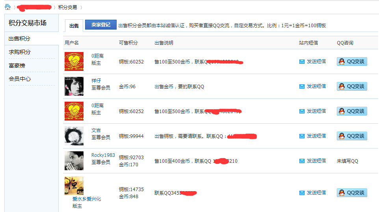Image resolution: width=379 pixels, height=212 pixels.
Task: Open 文吉's avatar thumbnail
Action: 74,136
